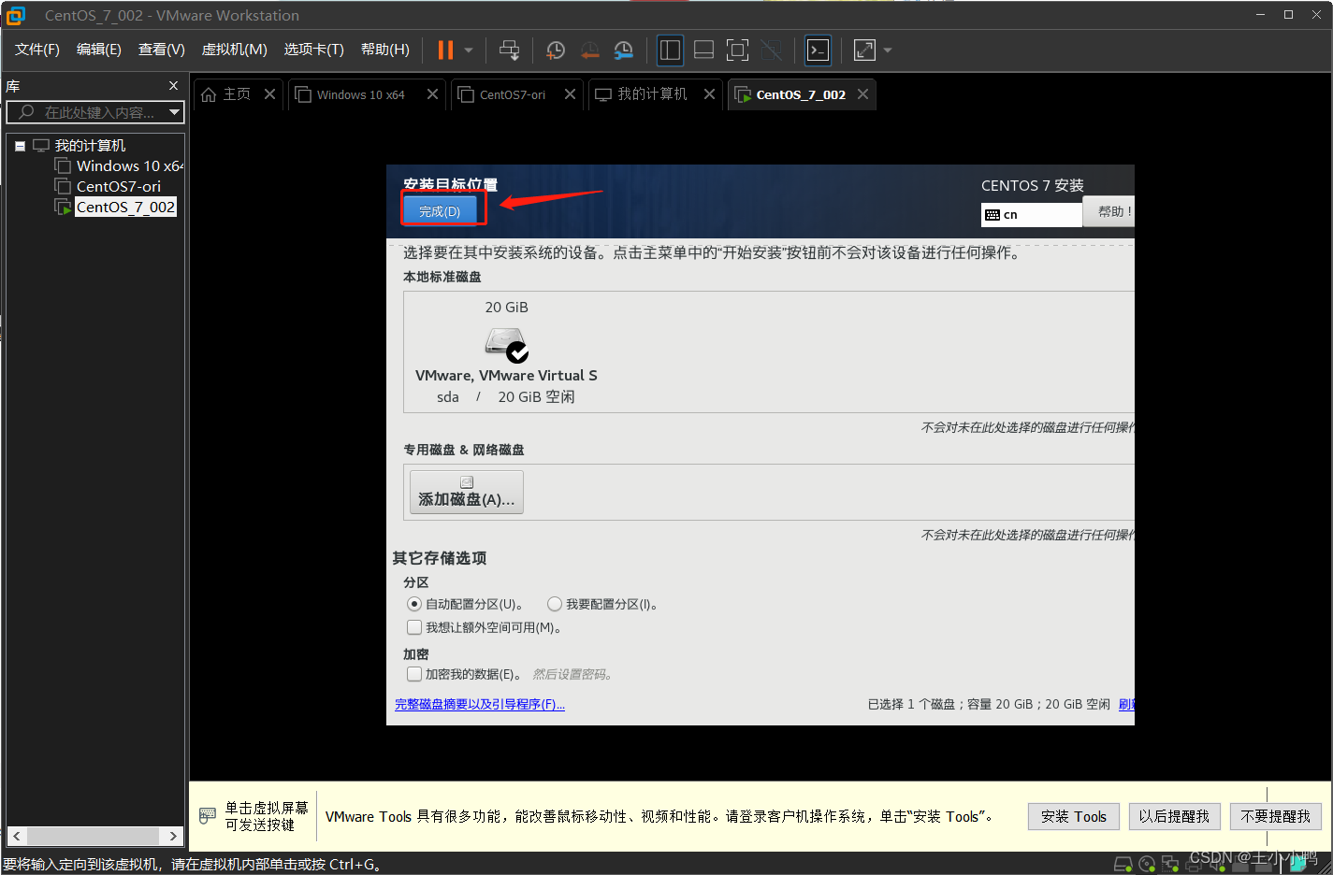Screen dimensions: 1333x875
Task: Close the 主页 tab
Action: tap(269, 94)
